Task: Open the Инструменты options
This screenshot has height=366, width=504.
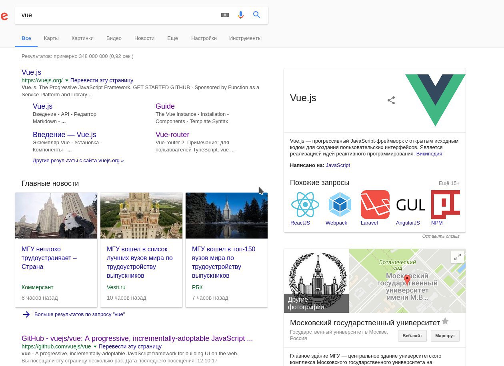Action: [245, 38]
